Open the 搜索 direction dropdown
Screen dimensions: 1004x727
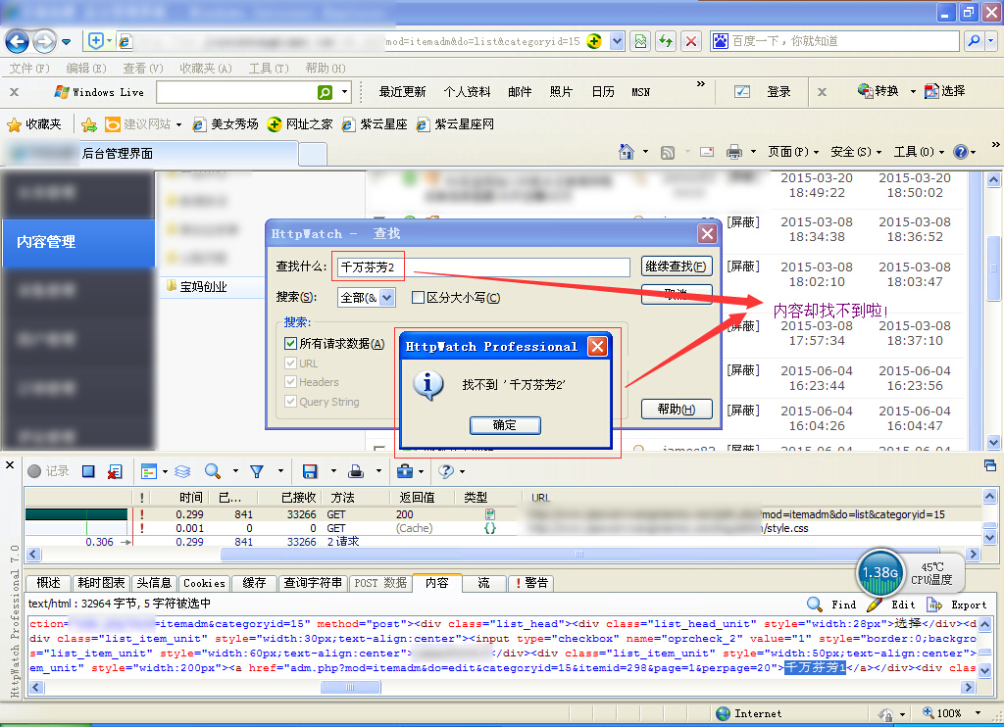tap(366, 297)
